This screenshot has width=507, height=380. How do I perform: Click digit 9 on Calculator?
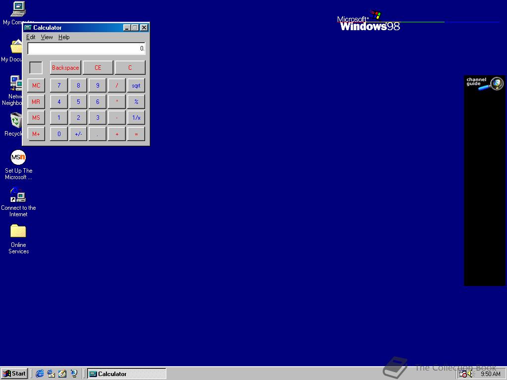click(98, 85)
